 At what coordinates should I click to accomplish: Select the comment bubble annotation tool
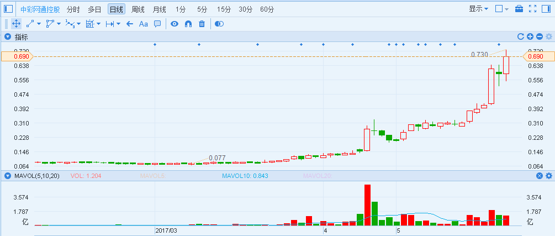pos(157,24)
